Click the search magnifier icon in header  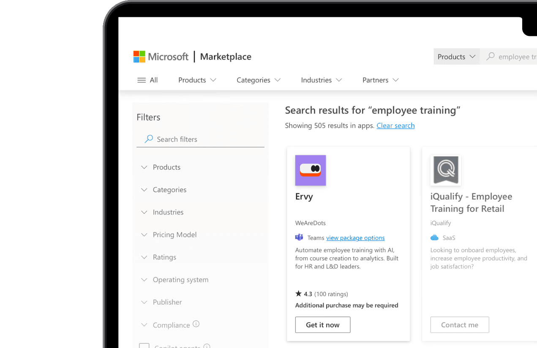pyautogui.click(x=490, y=57)
